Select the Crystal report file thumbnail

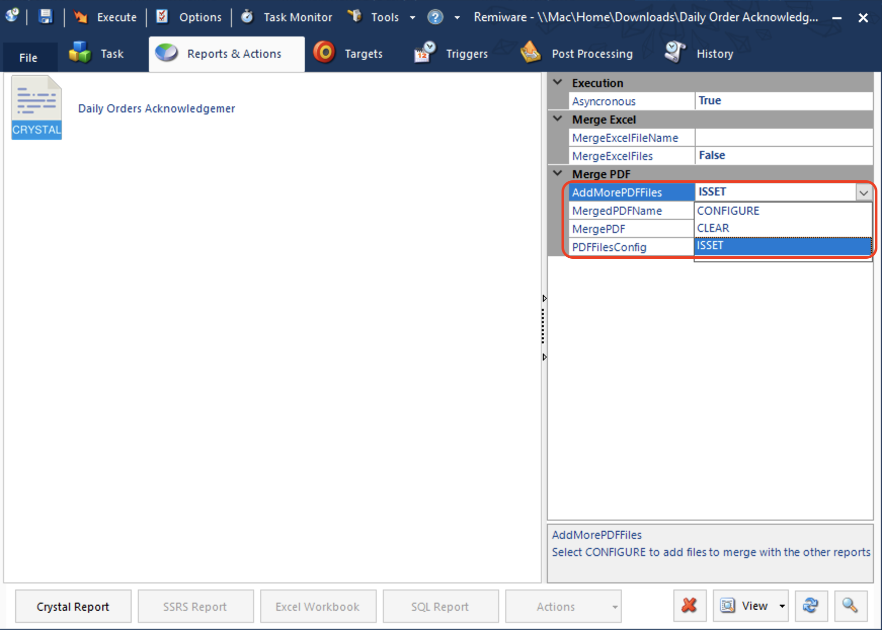[x=36, y=107]
